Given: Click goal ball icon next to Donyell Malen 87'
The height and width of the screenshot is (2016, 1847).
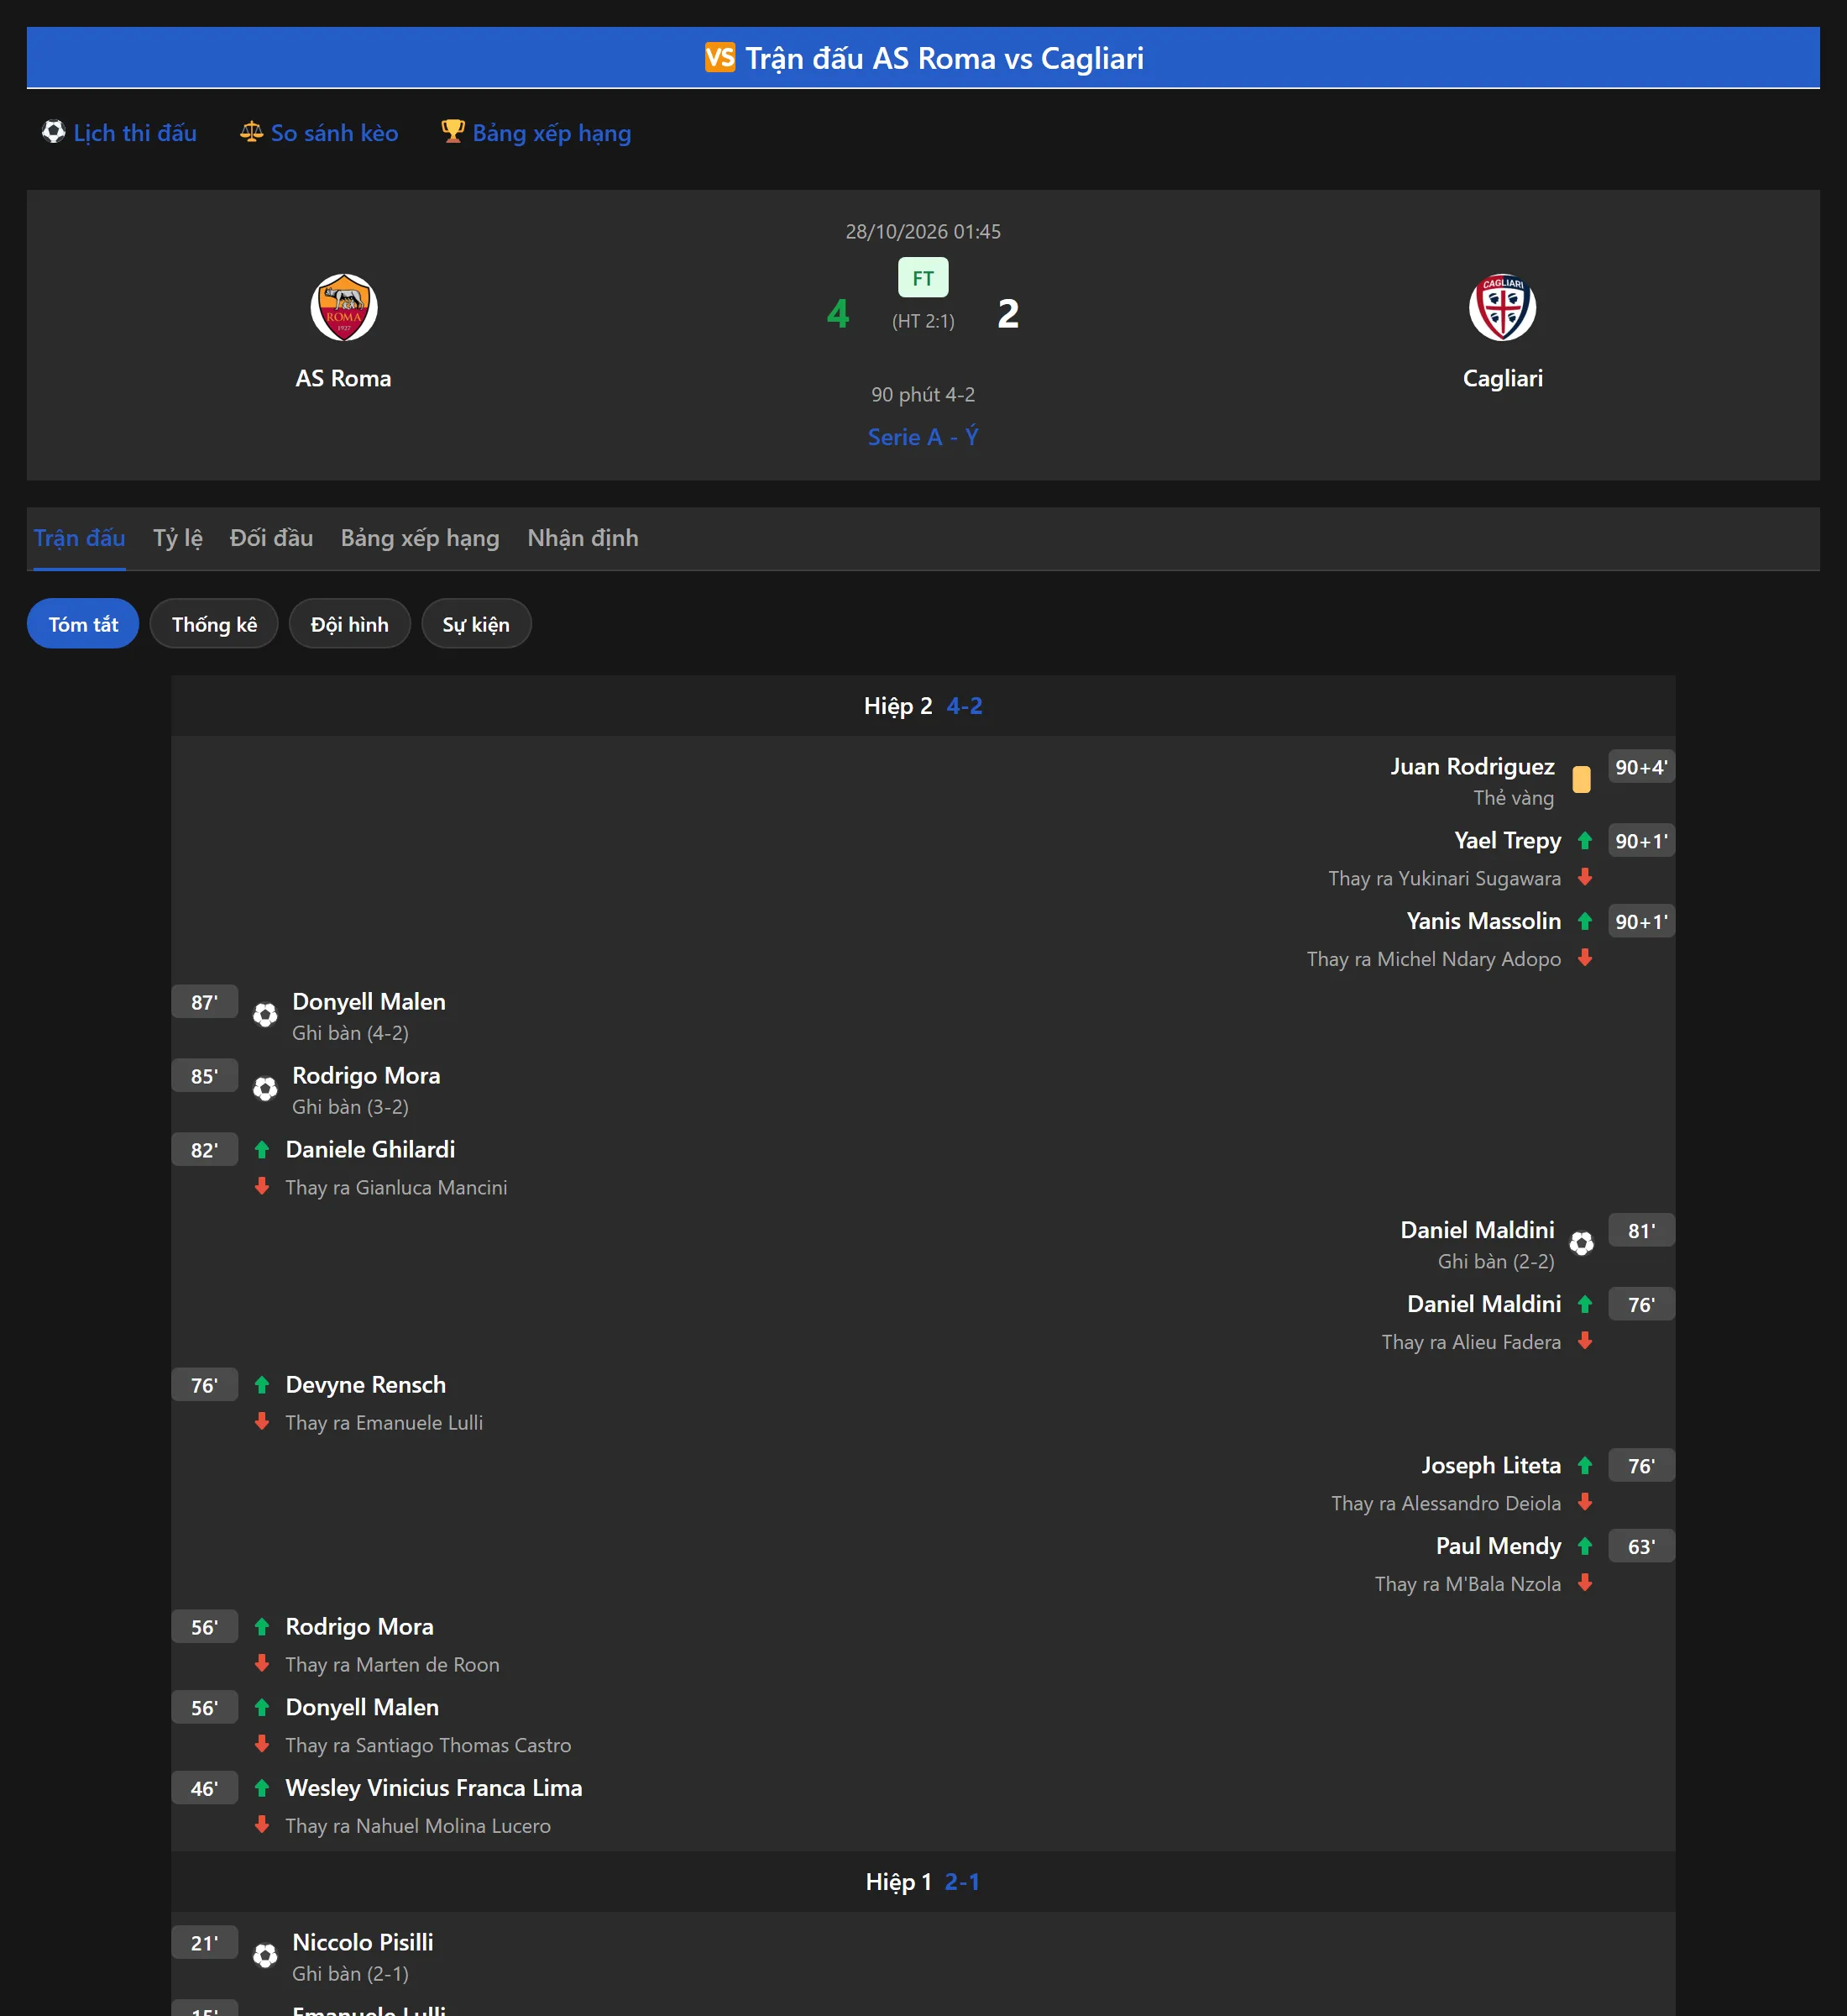Looking at the screenshot, I should pyautogui.click(x=264, y=1015).
